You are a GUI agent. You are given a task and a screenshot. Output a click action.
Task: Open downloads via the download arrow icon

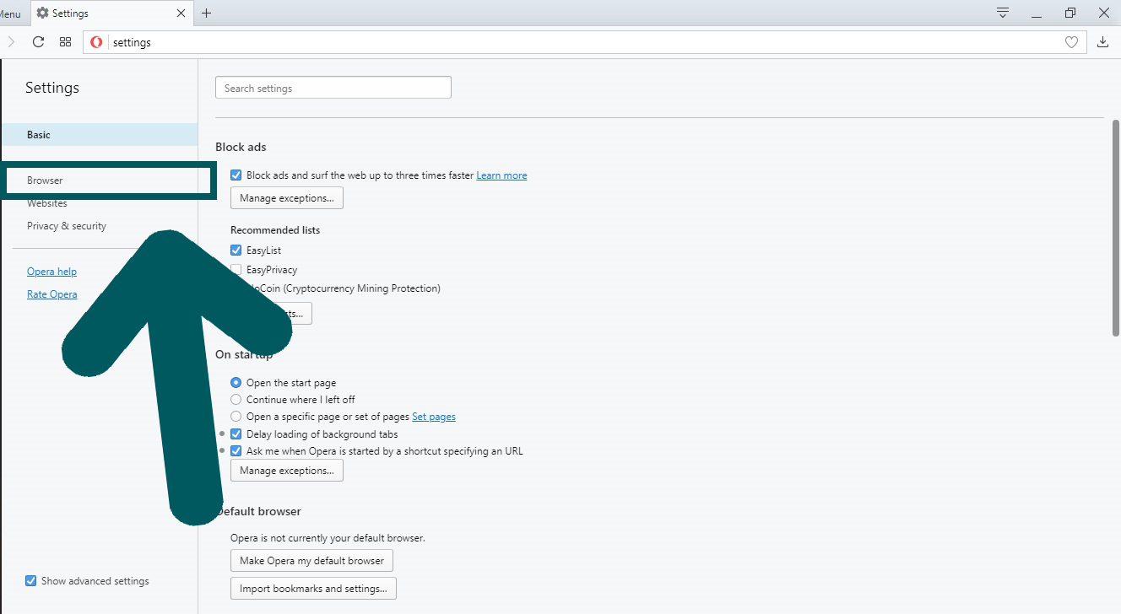click(x=1102, y=42)
